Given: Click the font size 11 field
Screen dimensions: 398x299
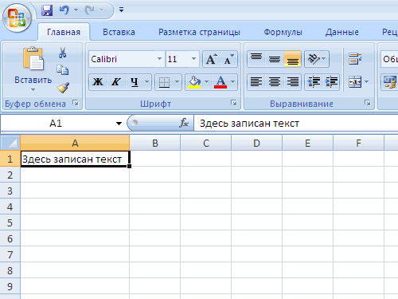Looking at the screenshot, I should click(x=178, y=59).
